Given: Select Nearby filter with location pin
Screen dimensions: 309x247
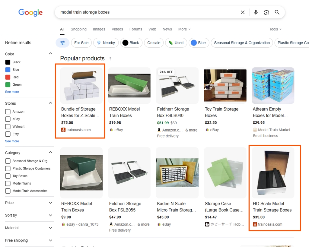Looking at the screenshot, I should pyautogui.click(x=106, y=43).
